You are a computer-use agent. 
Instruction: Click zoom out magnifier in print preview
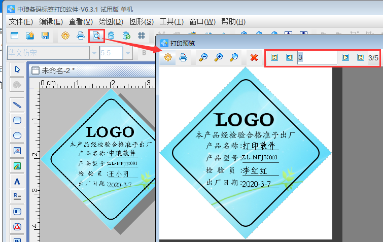coord(203,58)
